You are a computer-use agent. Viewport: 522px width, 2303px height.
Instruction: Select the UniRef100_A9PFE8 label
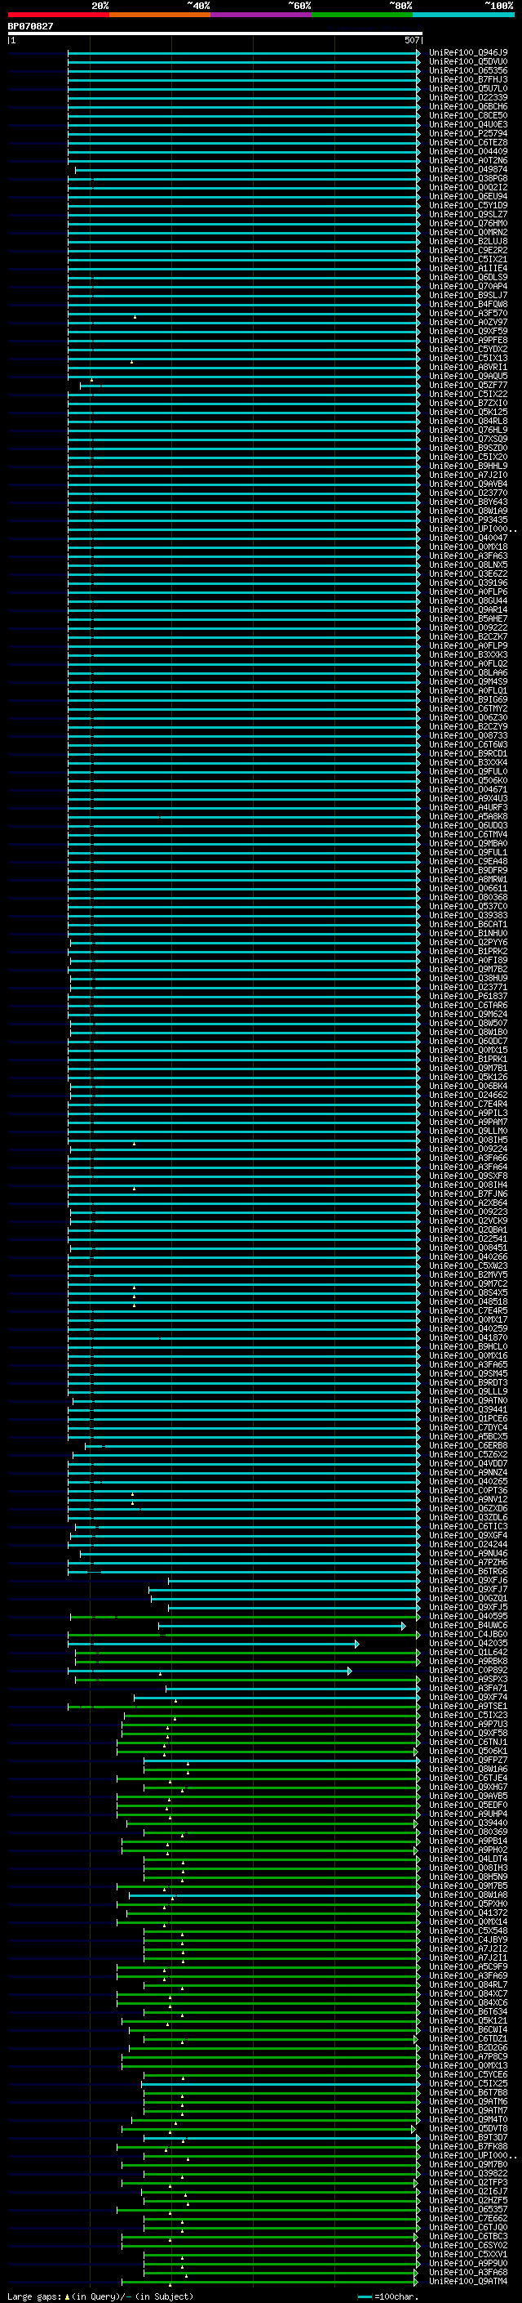point(467,340)
